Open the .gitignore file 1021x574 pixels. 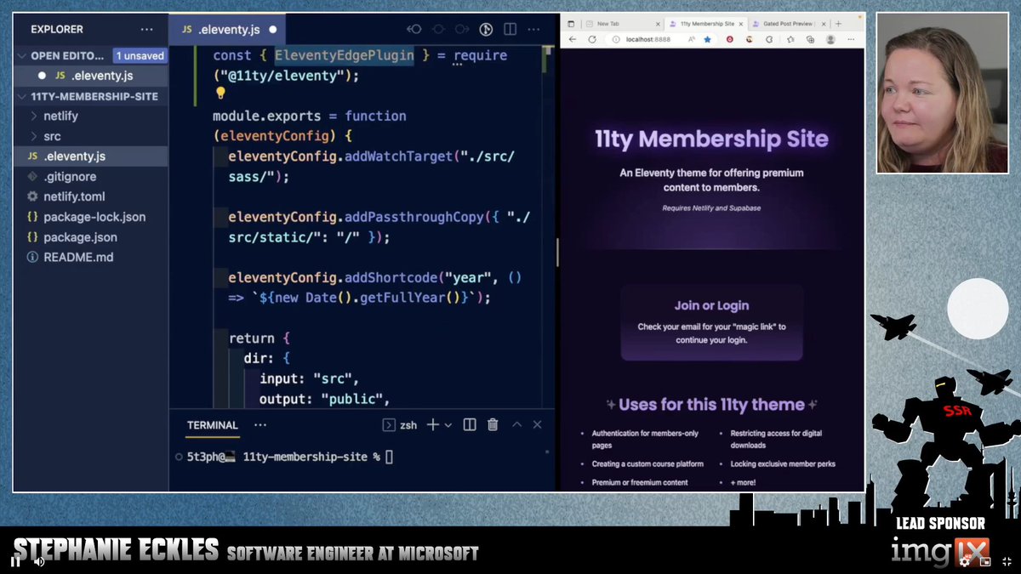tap(90, 177)
